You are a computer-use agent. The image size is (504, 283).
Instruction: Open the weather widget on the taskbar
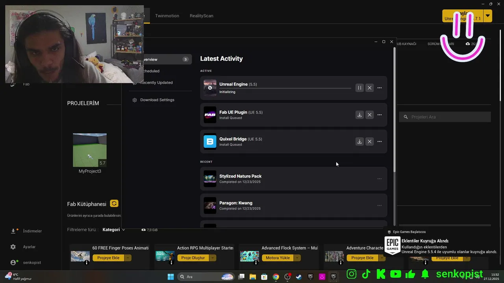(18, 277)
